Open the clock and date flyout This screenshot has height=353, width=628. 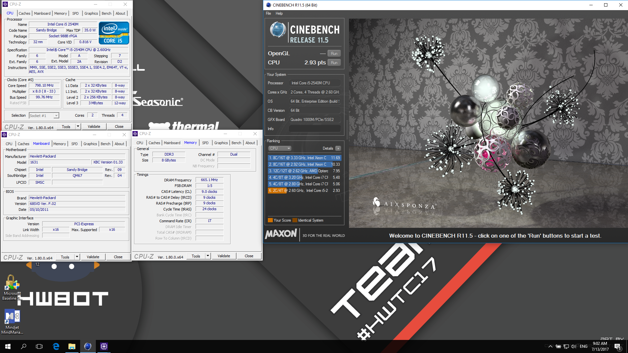tap(600, 346)
